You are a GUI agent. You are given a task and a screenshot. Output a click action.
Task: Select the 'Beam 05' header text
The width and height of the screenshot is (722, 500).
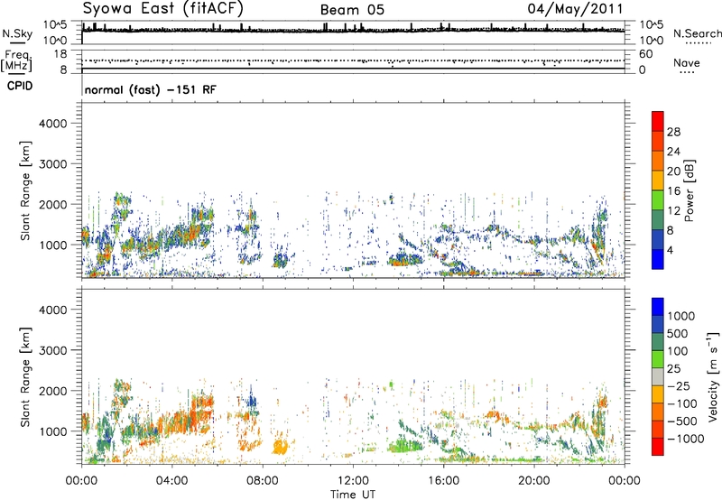[x=352, y=10]
